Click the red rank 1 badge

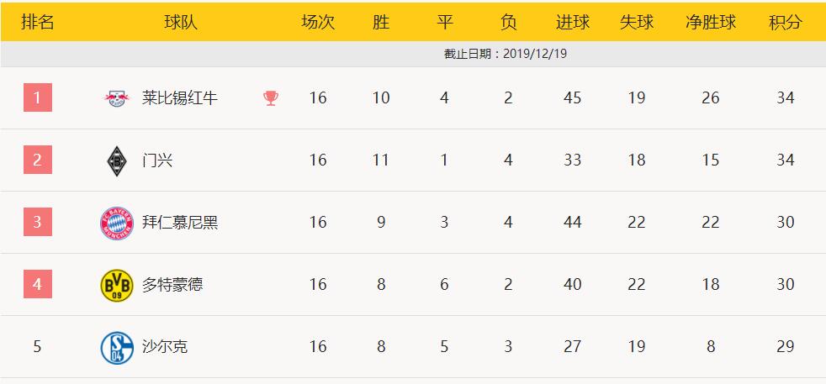37,97
